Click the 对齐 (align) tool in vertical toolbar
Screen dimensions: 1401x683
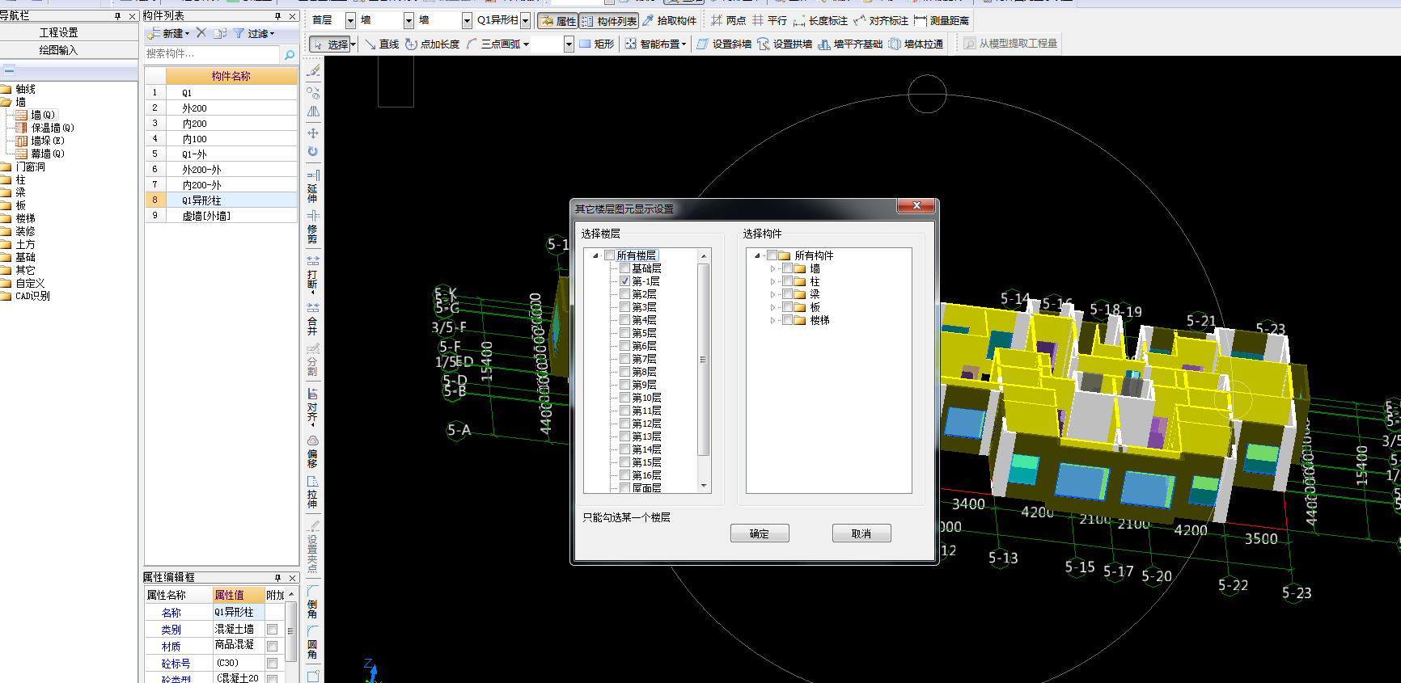pos(313,407)
